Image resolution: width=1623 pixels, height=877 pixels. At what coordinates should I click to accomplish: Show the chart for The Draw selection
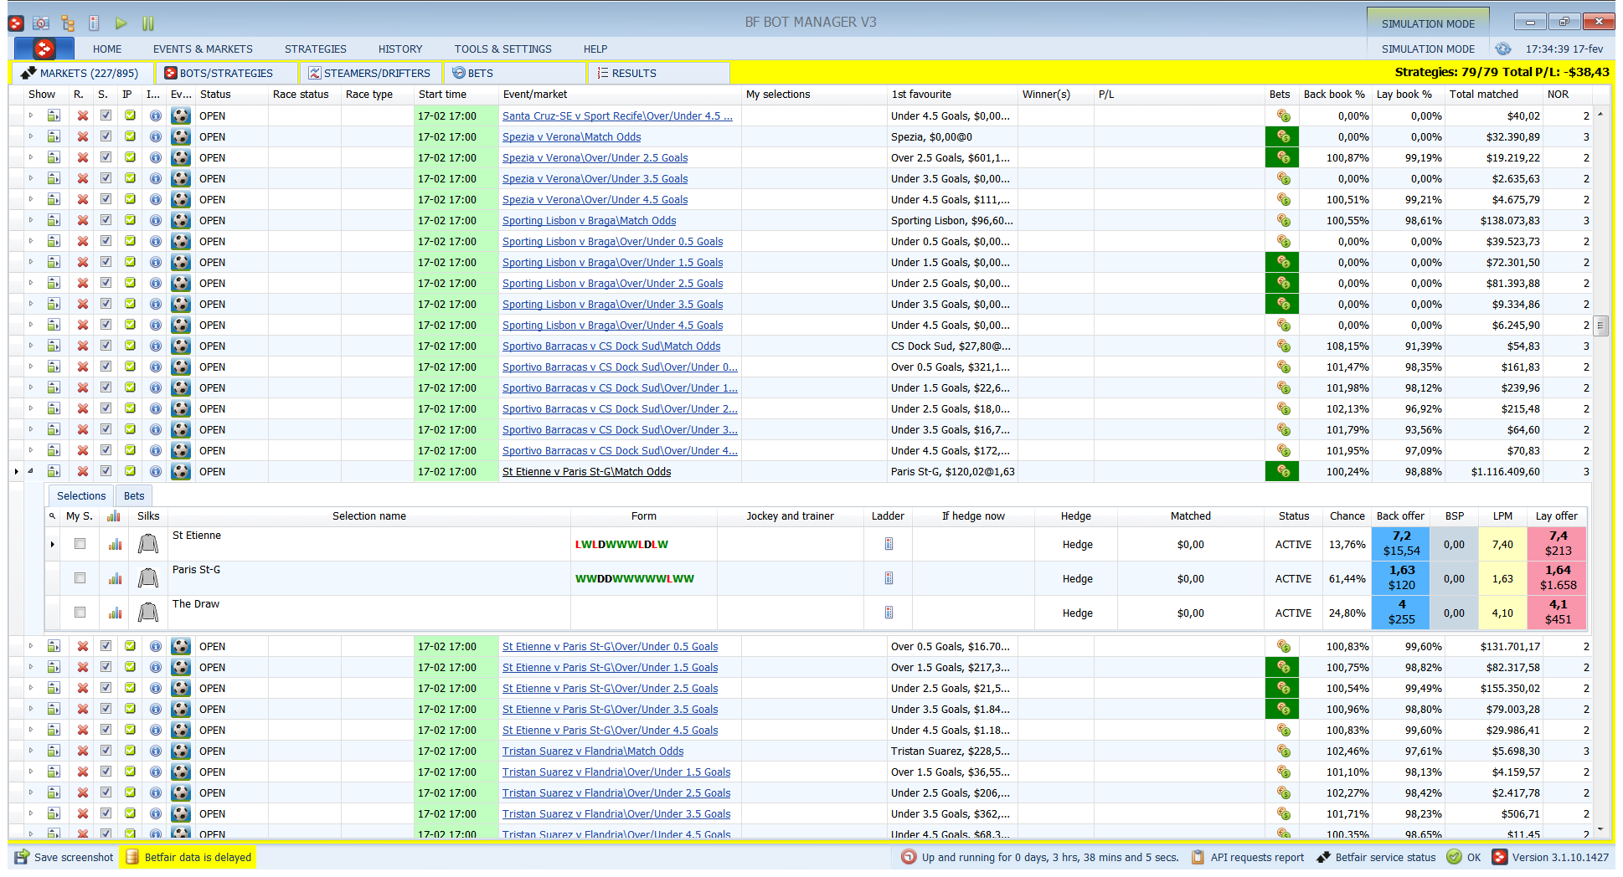click(x=115, y=613)
